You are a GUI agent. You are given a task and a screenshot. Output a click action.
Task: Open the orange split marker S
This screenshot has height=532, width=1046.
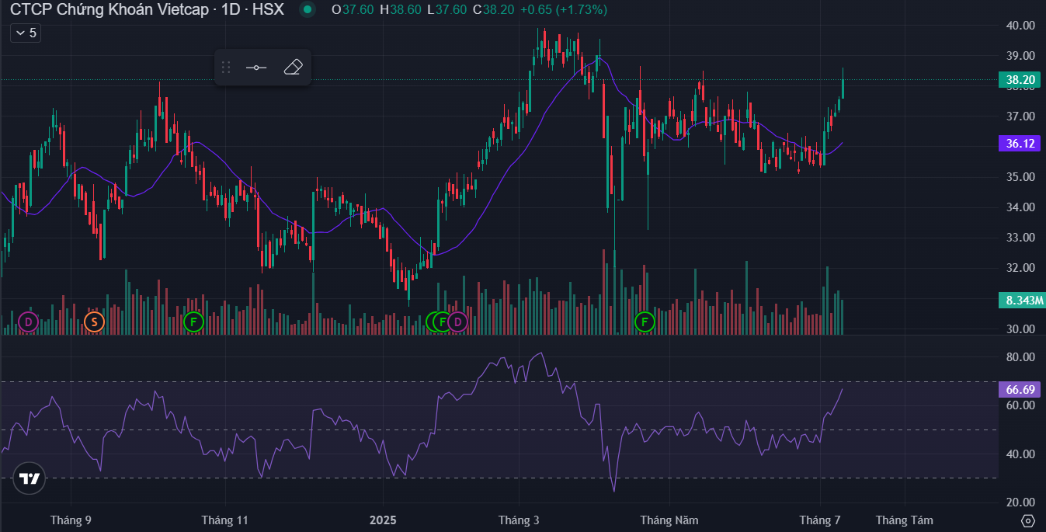pyautogui.click(x=94, y=322)
